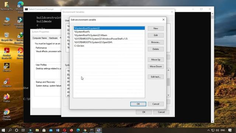The height and width of the screenshot is (133, 236).
Task: Show hidden system tray icons
Action: pyautogui.click(x=208, y=130)
